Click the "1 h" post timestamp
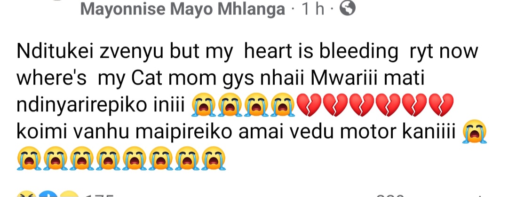The image size is (508, 197). coord(313,8)
